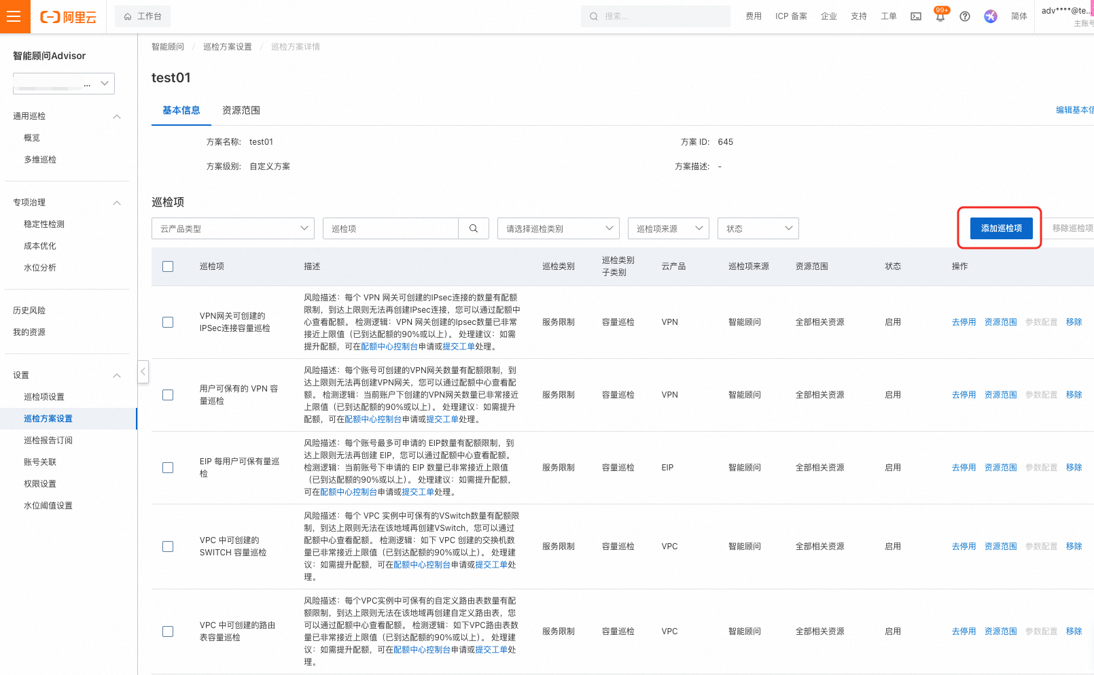The width and height of the screenshot is (1094, 675).
Task: Collapse the 设置 sidebar group
Action: point(117,375)
